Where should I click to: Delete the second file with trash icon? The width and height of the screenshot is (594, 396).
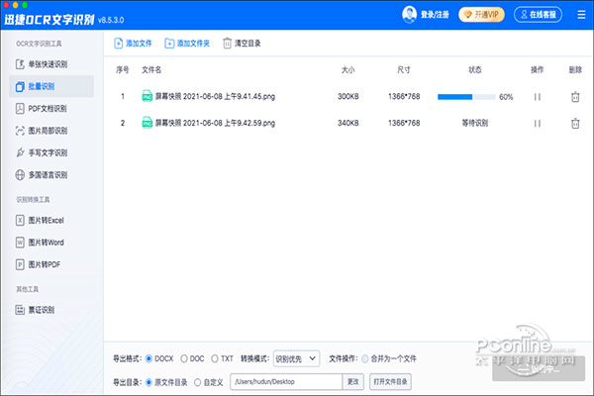tap(574, 124)
